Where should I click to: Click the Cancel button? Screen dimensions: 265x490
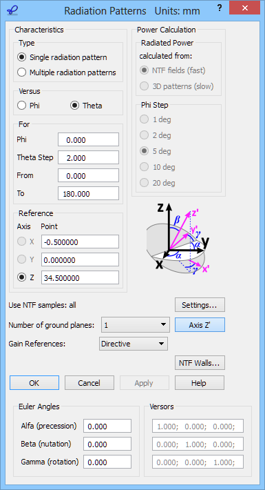pos(89,383)
